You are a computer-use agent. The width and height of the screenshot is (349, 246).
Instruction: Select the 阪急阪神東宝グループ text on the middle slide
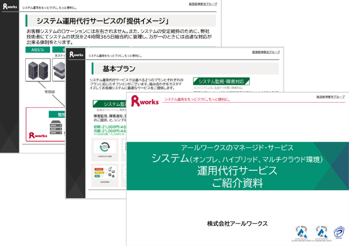[x=266, y=52]
